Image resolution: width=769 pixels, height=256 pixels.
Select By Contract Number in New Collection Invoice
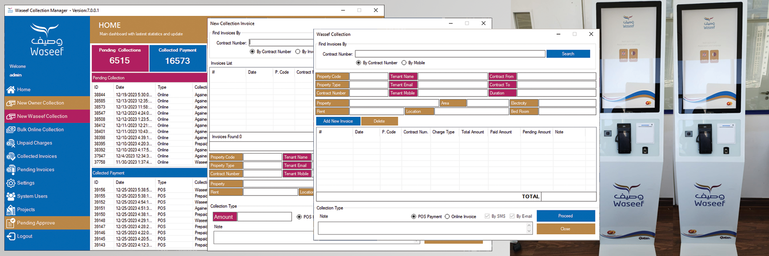pos(252,52)
